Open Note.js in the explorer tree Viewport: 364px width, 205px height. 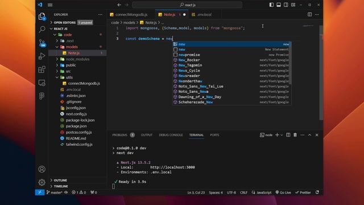(x=77, y=53)
